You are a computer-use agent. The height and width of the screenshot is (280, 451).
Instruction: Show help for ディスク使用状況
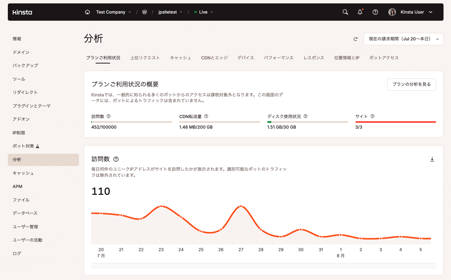click(x=305, y=116)
